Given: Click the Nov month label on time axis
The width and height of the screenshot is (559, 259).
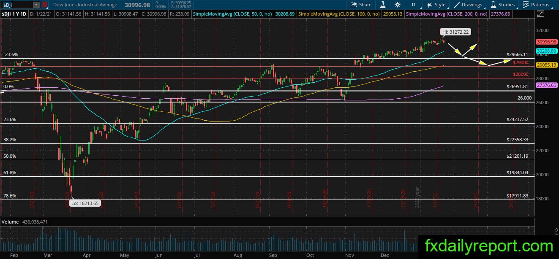Looking at the screenshot, I should tap(349, 255).
